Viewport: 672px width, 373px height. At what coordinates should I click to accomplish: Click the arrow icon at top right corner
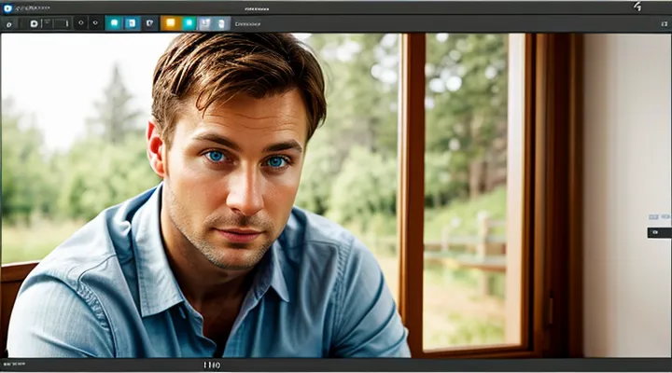638,7
